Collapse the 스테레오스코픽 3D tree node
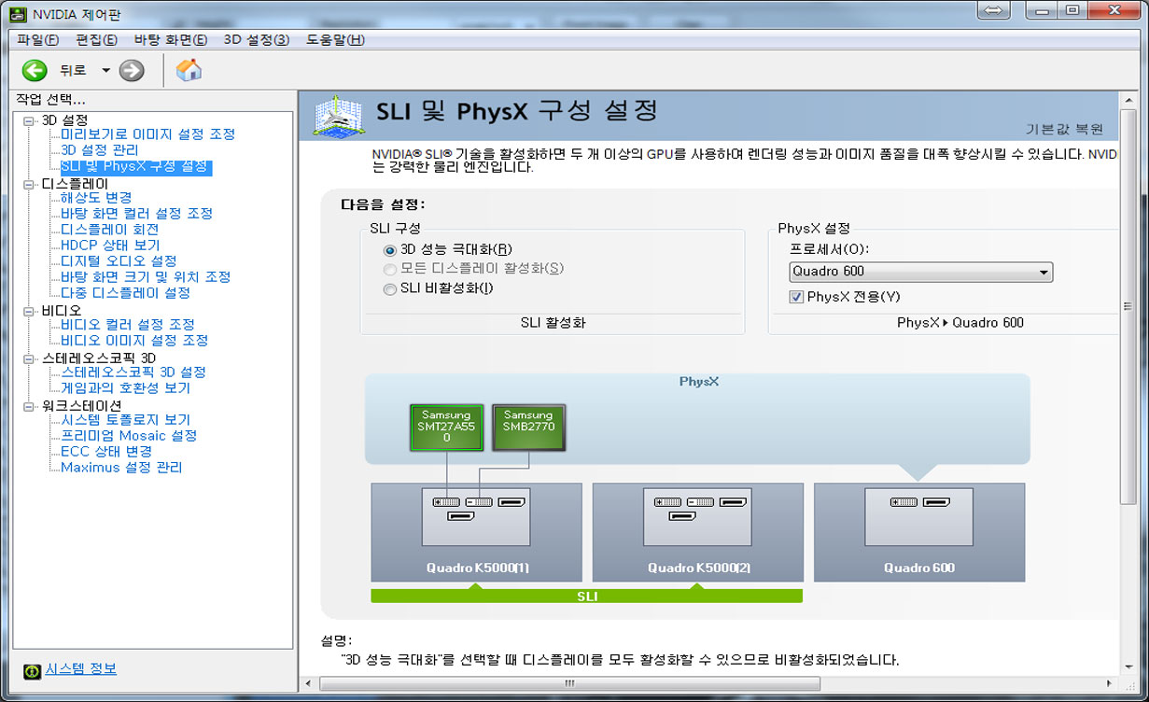The height and width of the screenshot is (702, 1149). [x=28, y=358]
